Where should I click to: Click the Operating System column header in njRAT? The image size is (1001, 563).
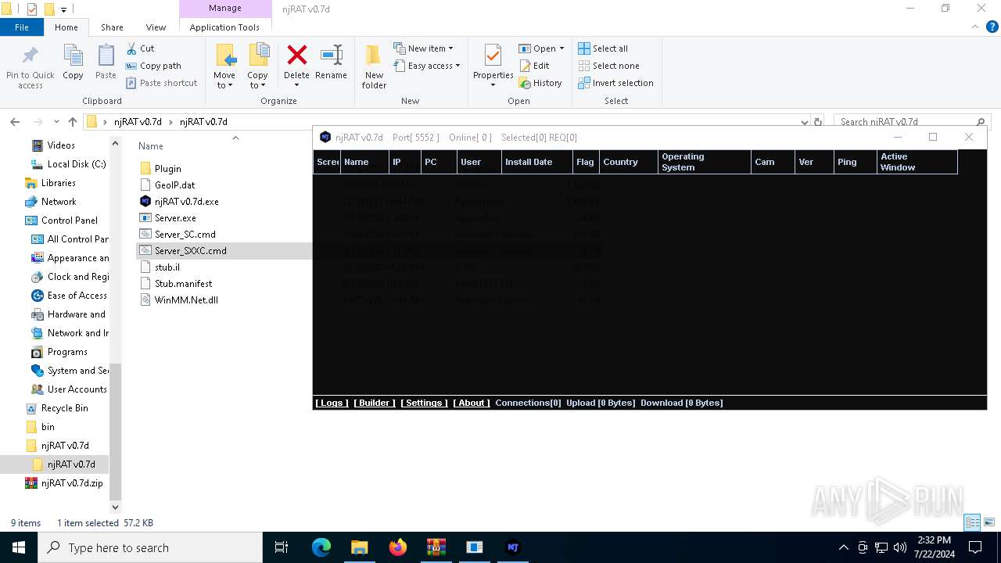705,162
